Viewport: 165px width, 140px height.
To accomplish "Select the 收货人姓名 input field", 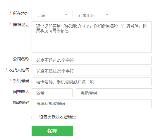I will [x=92, y=71].
